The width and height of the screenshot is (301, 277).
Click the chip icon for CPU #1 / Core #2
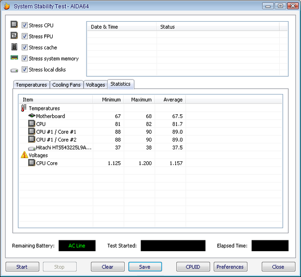click(32, 140)
